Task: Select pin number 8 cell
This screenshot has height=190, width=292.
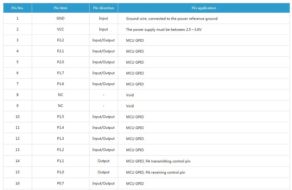Action: coord(17,95)
